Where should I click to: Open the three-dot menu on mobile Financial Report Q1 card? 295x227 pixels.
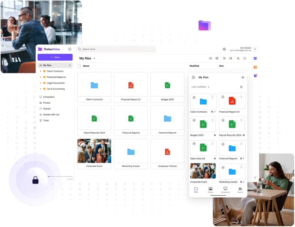tap(241, 97)
